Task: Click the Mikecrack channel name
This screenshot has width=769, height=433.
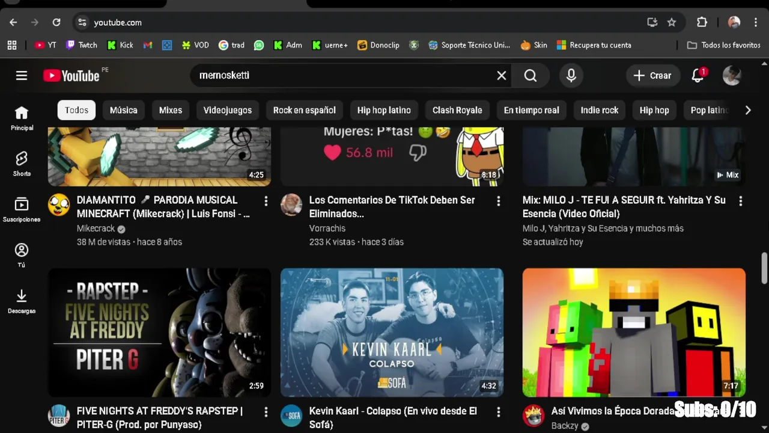Action: pyautogui.click(x=96, y=229)
